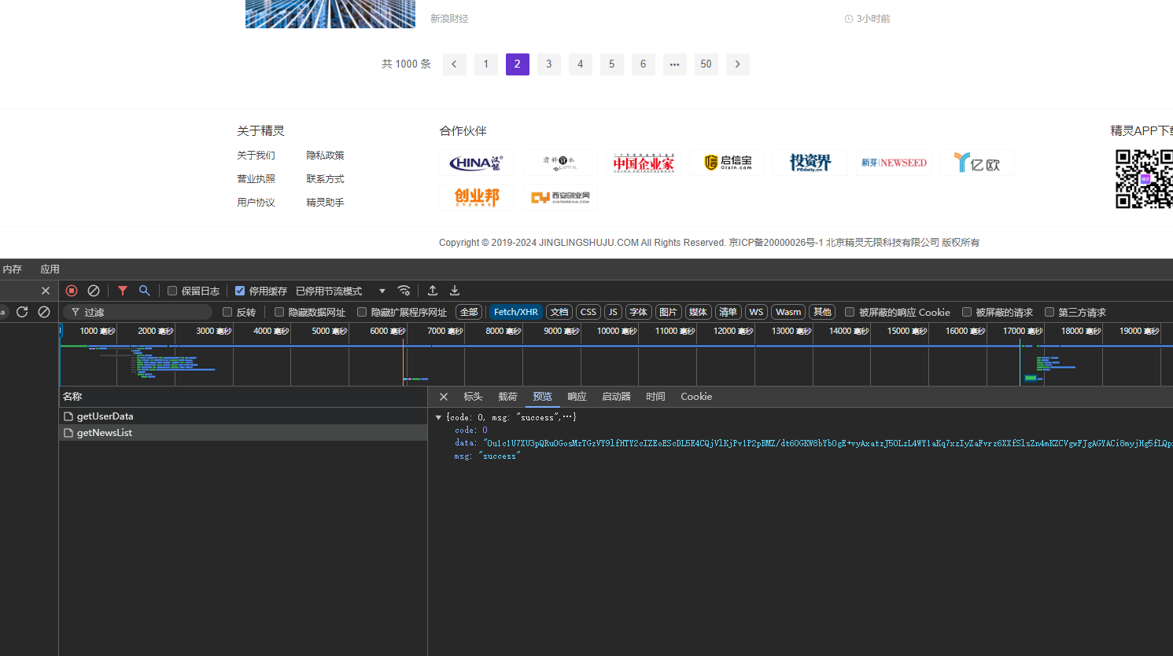Open 关于我们 footer link

tap(256, 156)
